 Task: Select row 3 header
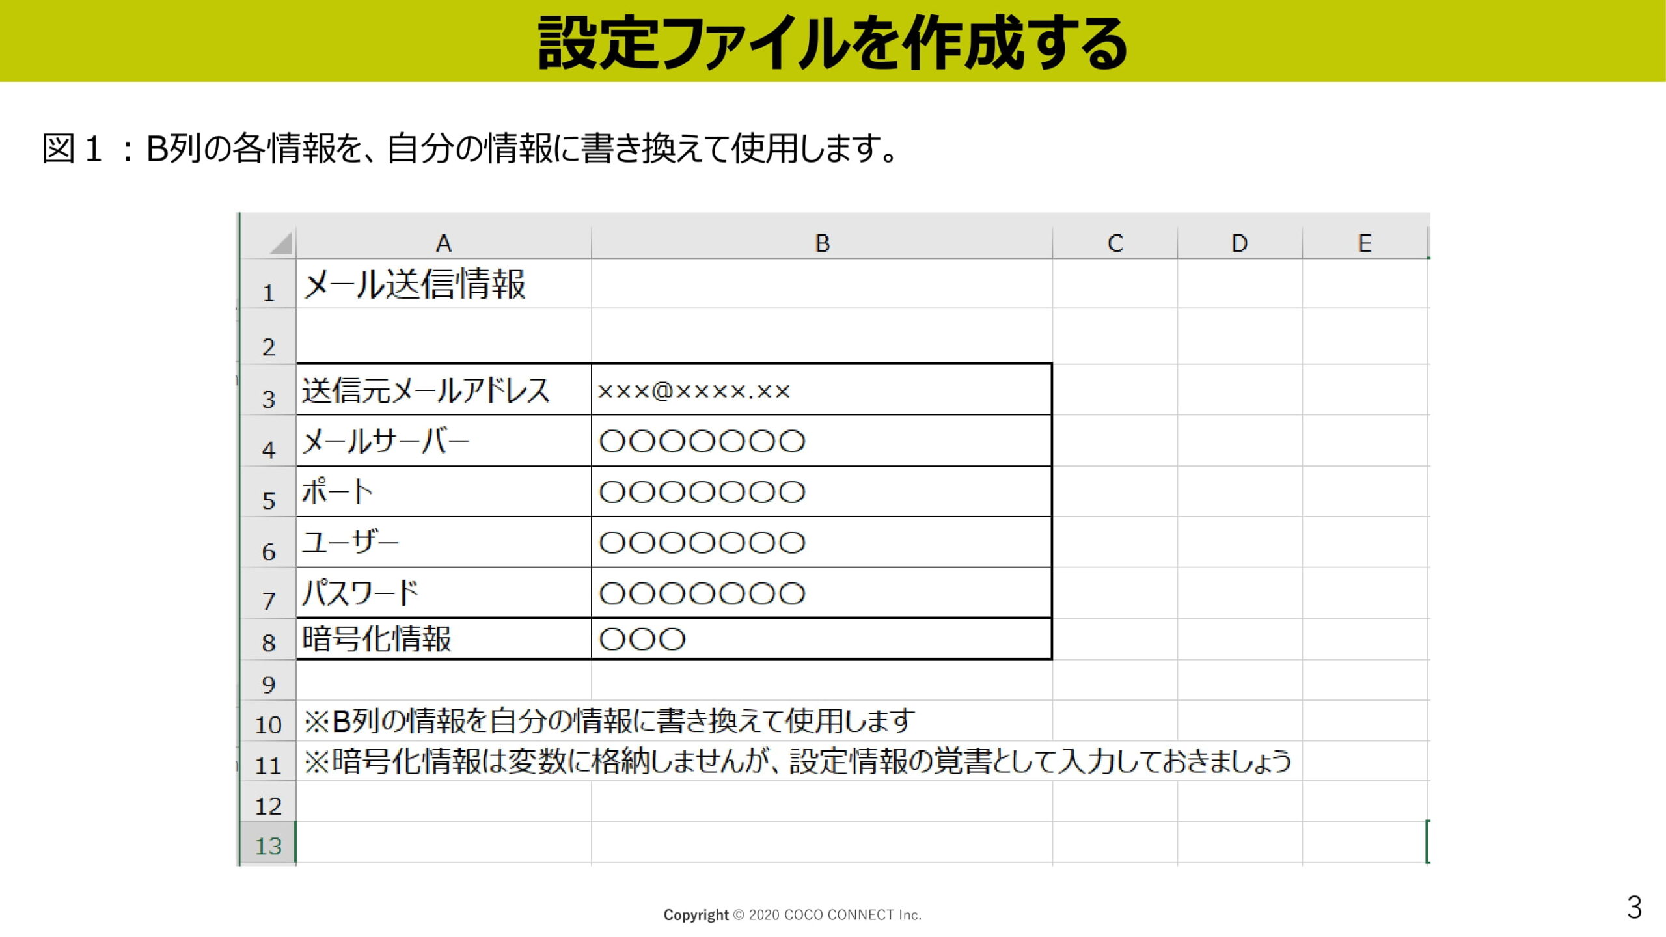coord(268,389)
